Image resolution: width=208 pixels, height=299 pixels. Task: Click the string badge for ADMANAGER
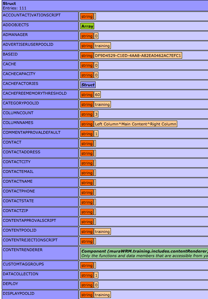click(87, 36)
